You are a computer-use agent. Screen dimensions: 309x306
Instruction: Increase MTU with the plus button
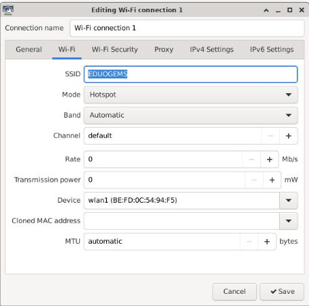coord(267,242)
